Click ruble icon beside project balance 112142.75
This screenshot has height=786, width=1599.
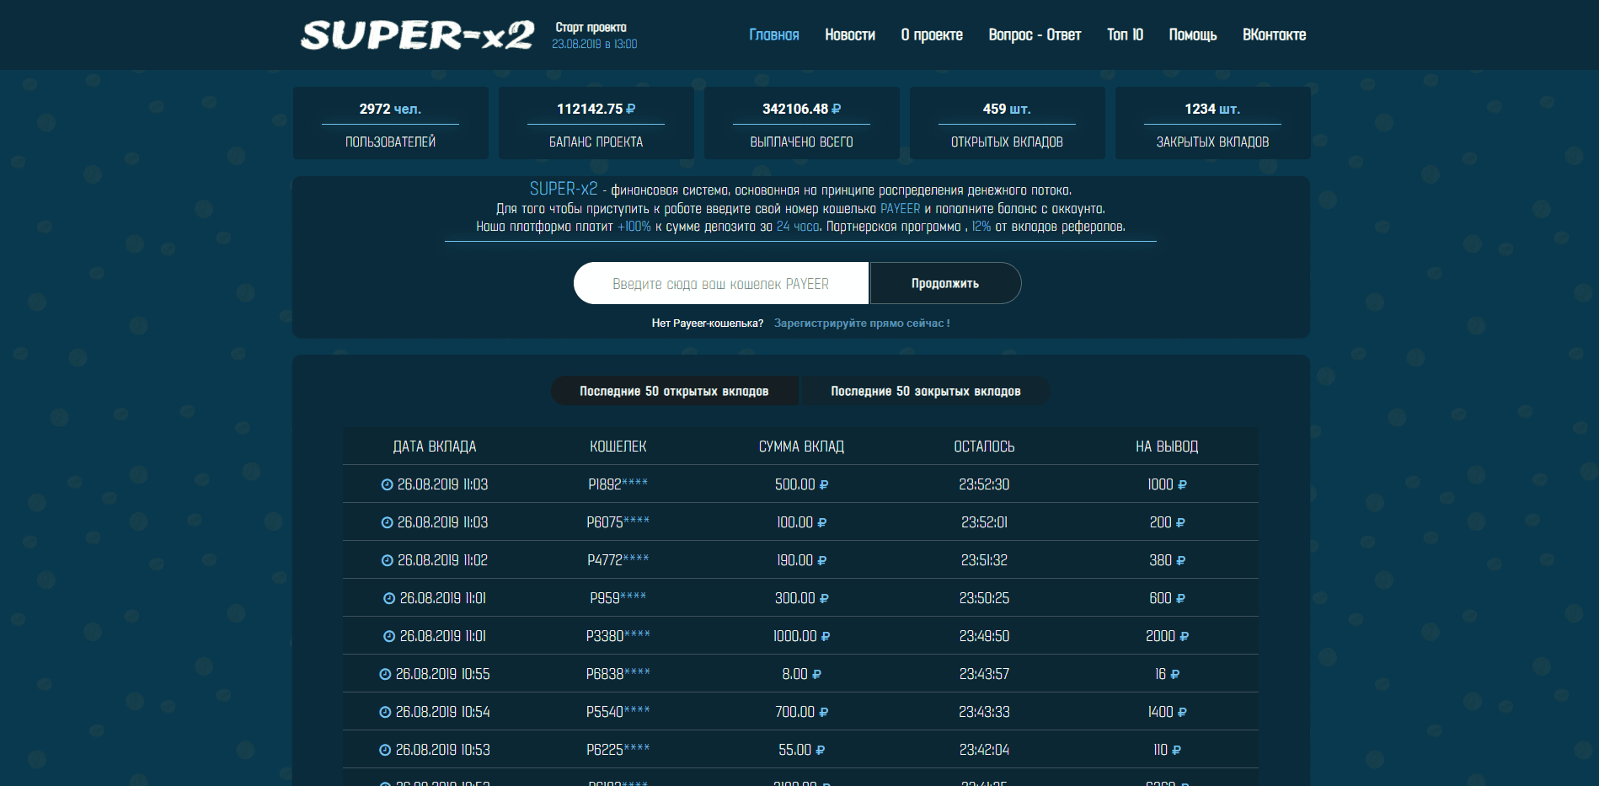point(631,110)
